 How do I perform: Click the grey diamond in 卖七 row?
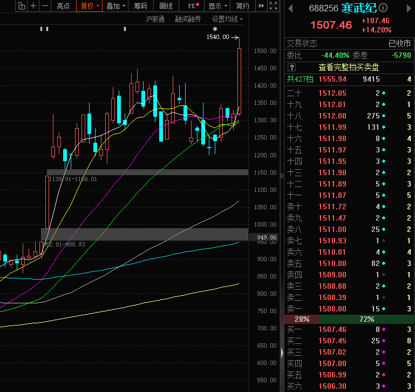384,241
